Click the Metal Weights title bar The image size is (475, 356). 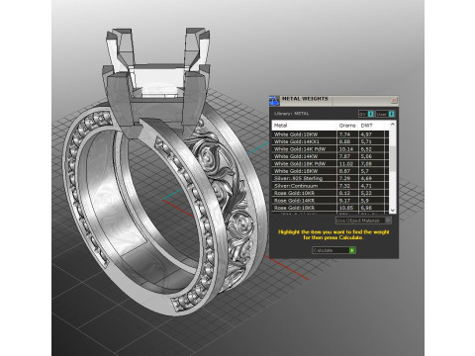point(333,100)
